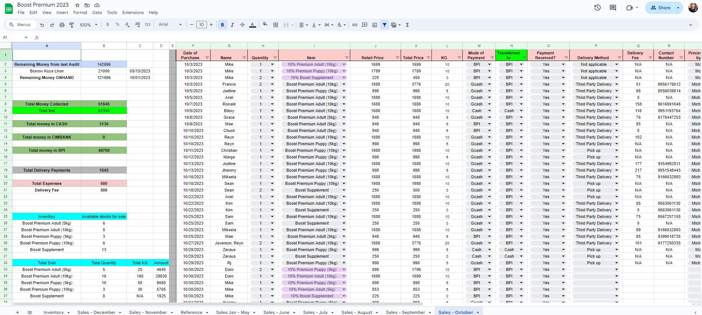702x315 pixels.
Task: Click the Insert link icon
Action: (355, 25)
